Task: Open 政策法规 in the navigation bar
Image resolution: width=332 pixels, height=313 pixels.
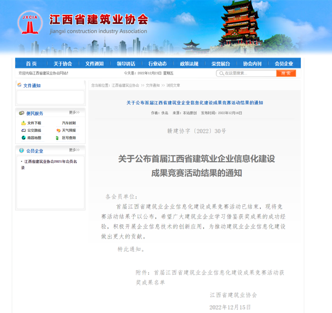Action: [189, 64]
